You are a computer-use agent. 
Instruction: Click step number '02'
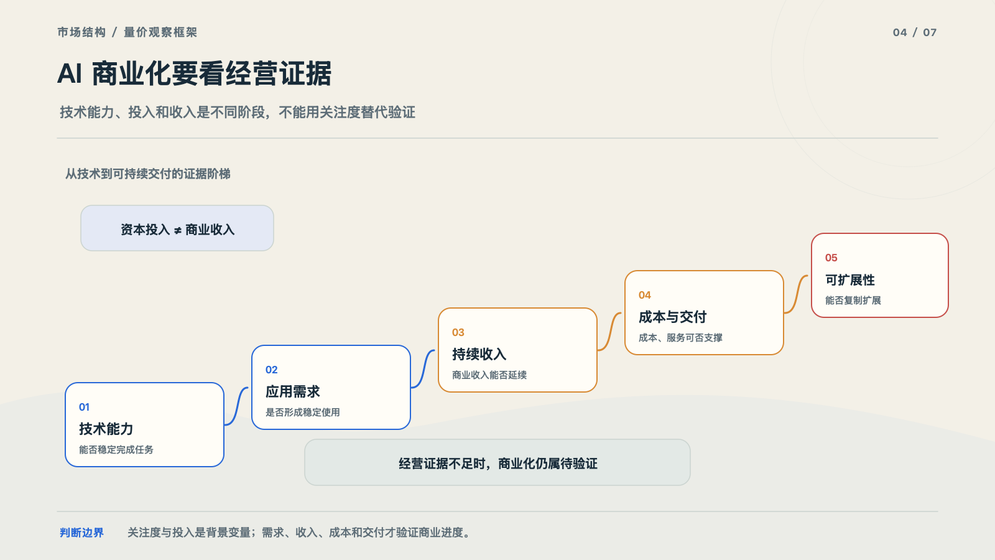[x=271, y=370]
